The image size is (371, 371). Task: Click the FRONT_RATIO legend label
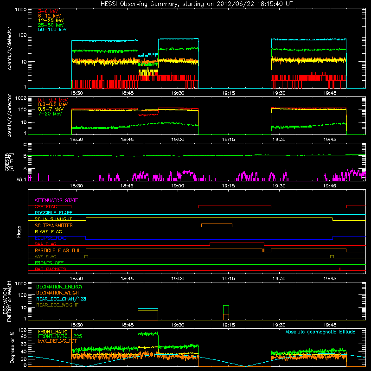(x=53, y=332)
